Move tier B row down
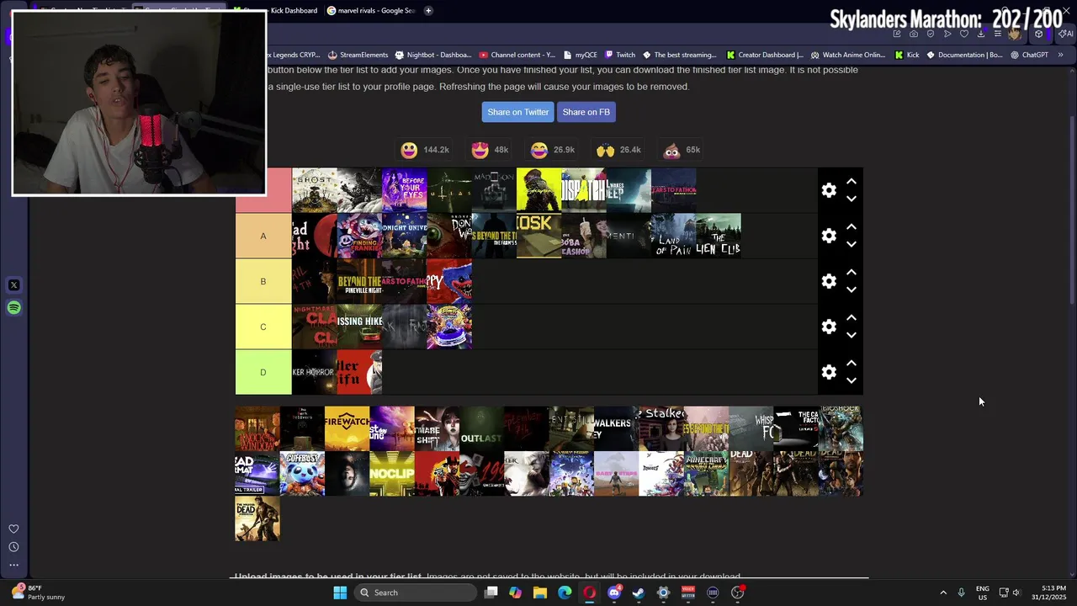 point(852,290)
